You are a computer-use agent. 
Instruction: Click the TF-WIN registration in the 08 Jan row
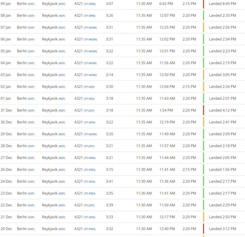pos(89,16)
